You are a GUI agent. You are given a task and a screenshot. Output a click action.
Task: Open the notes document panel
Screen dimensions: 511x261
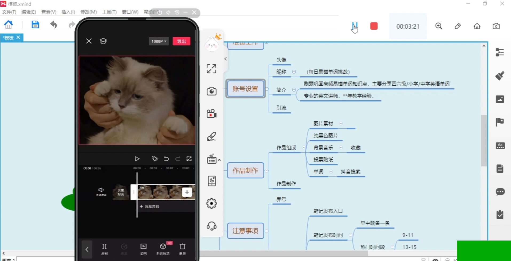coord(500,169)
